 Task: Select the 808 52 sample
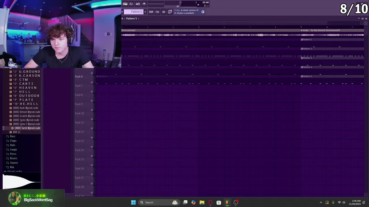(15, 132)
